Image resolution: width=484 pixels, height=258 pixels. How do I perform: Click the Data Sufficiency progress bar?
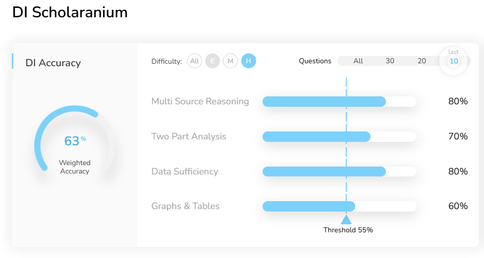[339, 172]
